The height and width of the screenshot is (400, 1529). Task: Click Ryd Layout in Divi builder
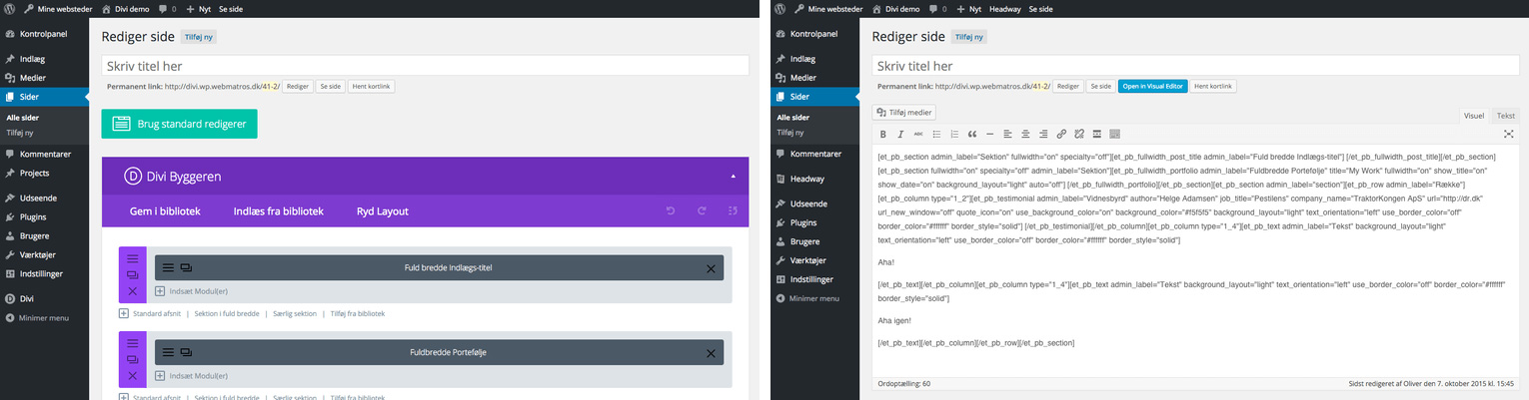383,211
